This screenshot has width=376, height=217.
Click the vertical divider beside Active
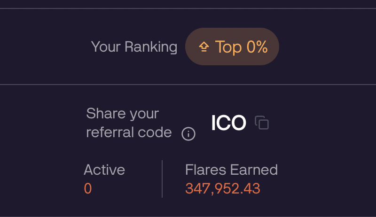tap(162, 178)
